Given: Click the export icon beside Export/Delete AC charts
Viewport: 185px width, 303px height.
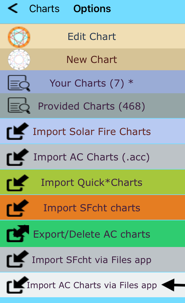Looking at the screenshot, I should tap(18, 234).
